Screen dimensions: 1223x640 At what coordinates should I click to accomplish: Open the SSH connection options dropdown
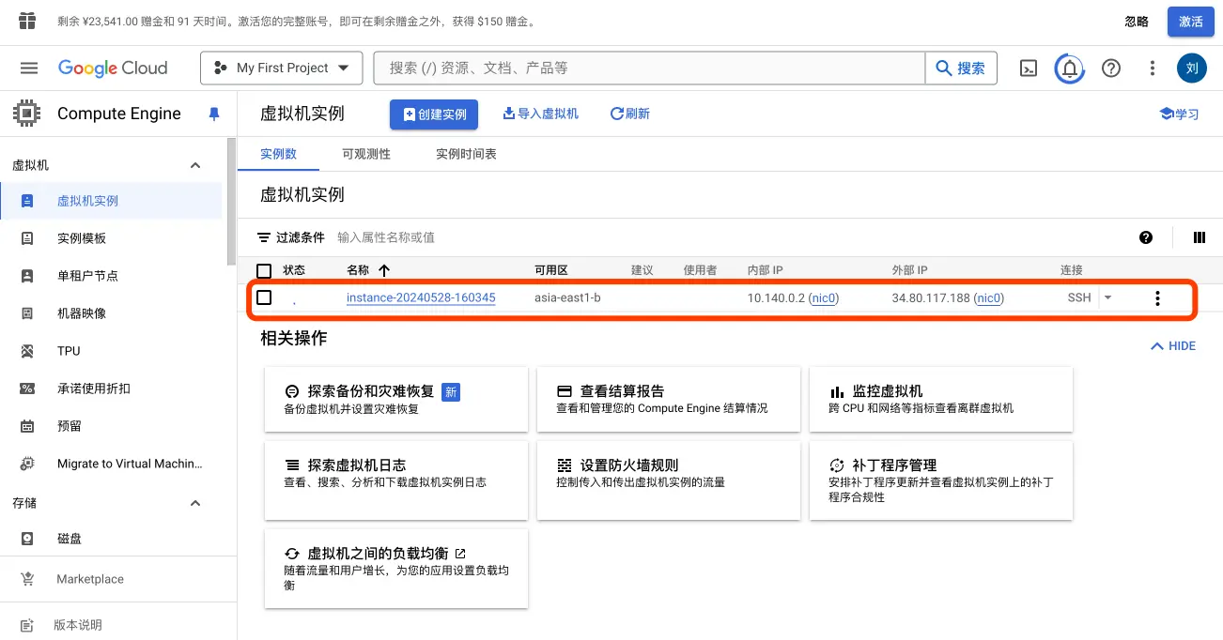coord(1108,297)
